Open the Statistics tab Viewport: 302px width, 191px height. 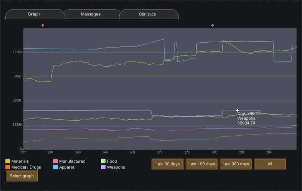[x=147, y=14]
